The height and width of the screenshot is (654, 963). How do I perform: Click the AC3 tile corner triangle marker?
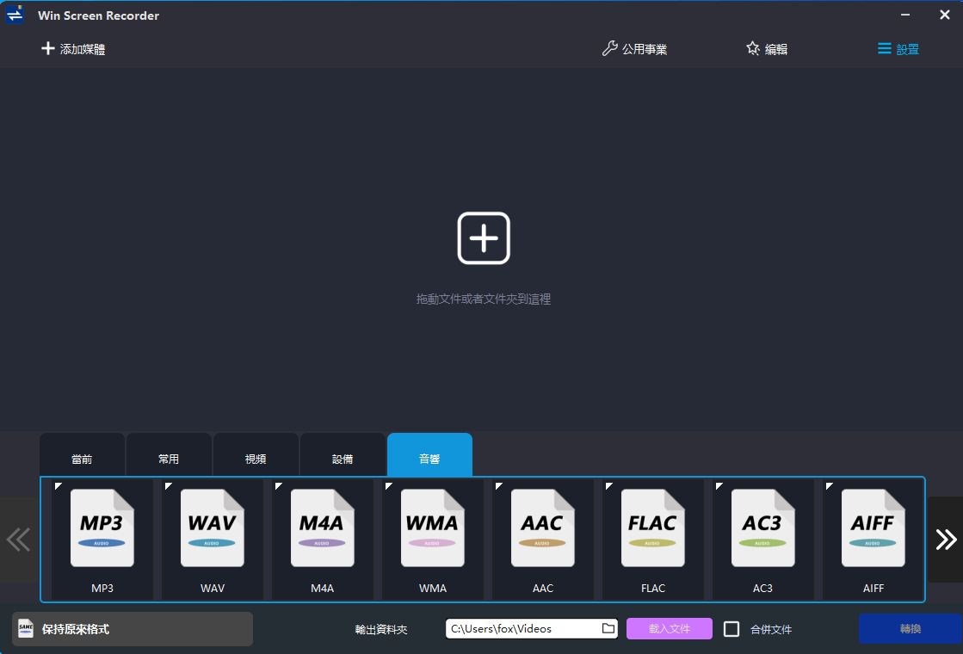[x=719, y=485]
